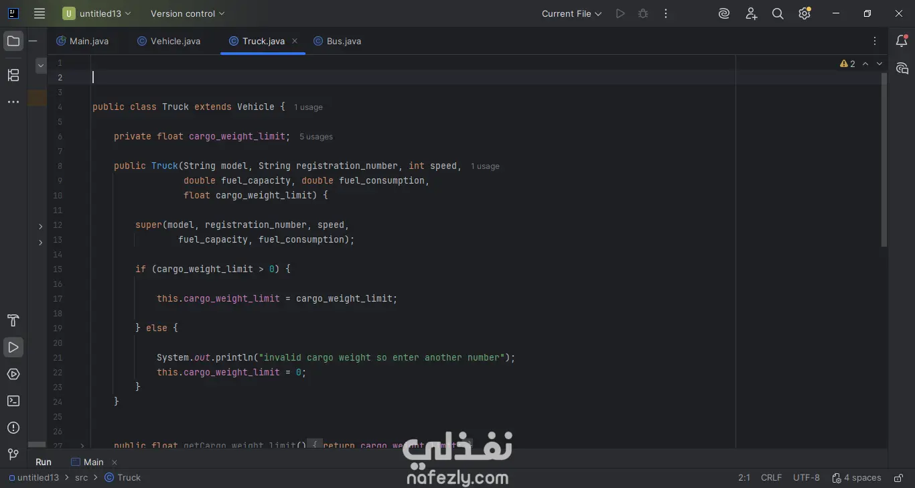Viewport: 915px width, 488px height.
Task: Open the Terminal tool window icon
Action: [13, 401]
